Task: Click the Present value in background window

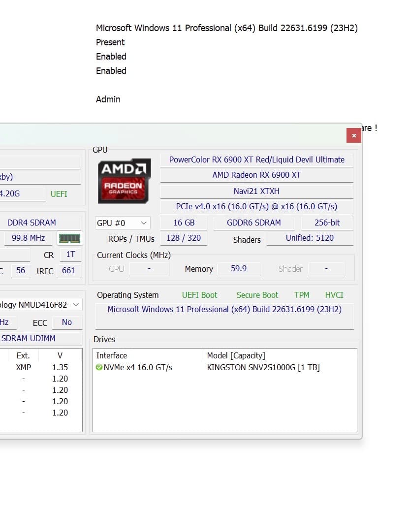Action: tap(110, 42)
